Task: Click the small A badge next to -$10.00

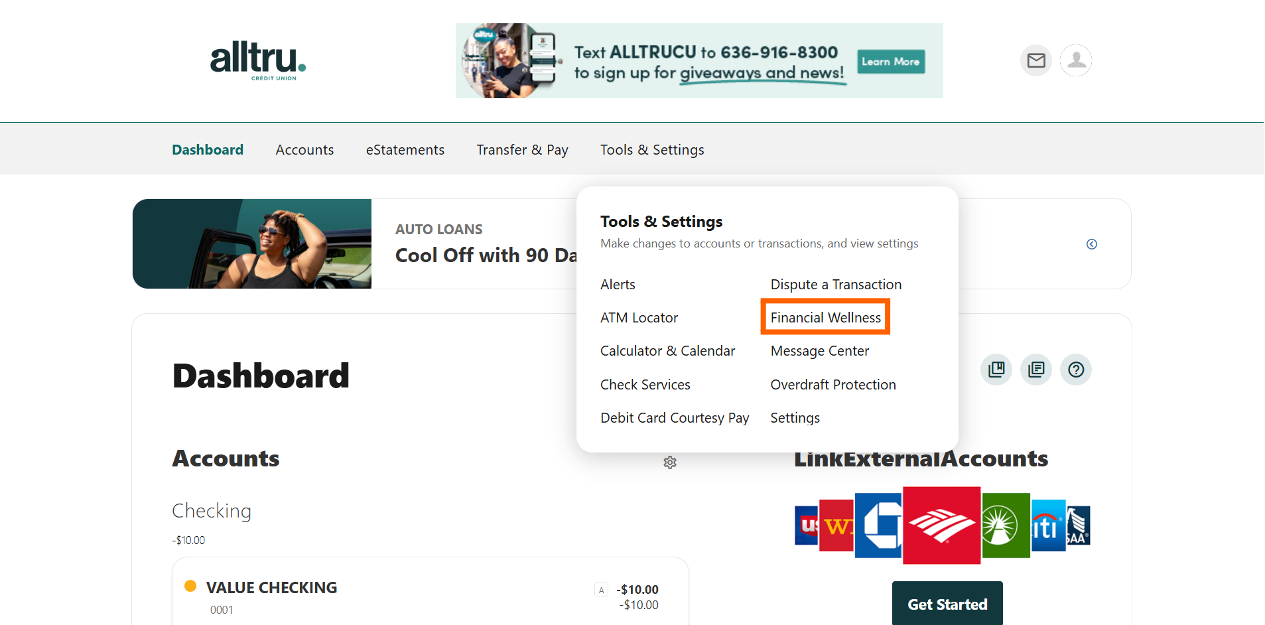Action: [x=602, y=590]
